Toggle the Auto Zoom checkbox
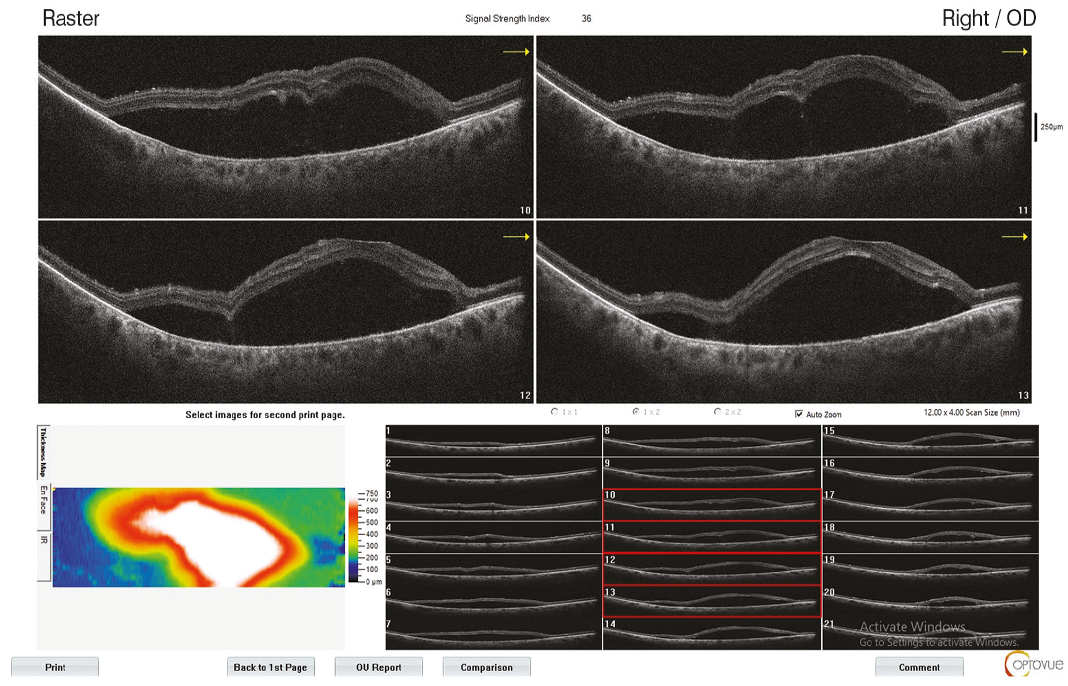 coord(799,414)
